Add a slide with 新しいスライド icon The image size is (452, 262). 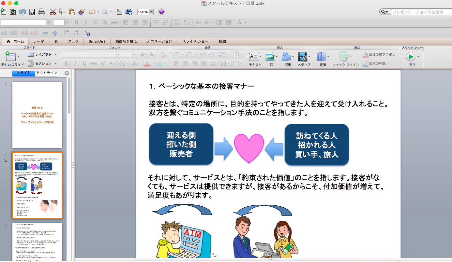tap(11, 57)
